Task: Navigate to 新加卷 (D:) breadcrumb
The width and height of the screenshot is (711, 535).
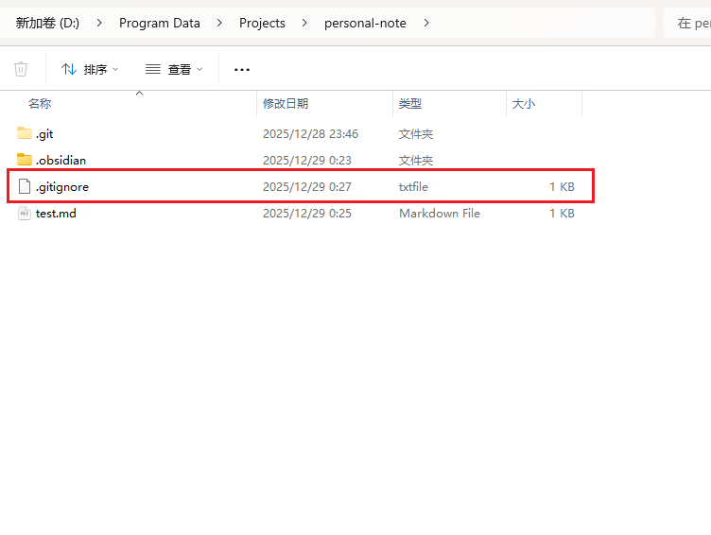Action: [x=47, y=23]
